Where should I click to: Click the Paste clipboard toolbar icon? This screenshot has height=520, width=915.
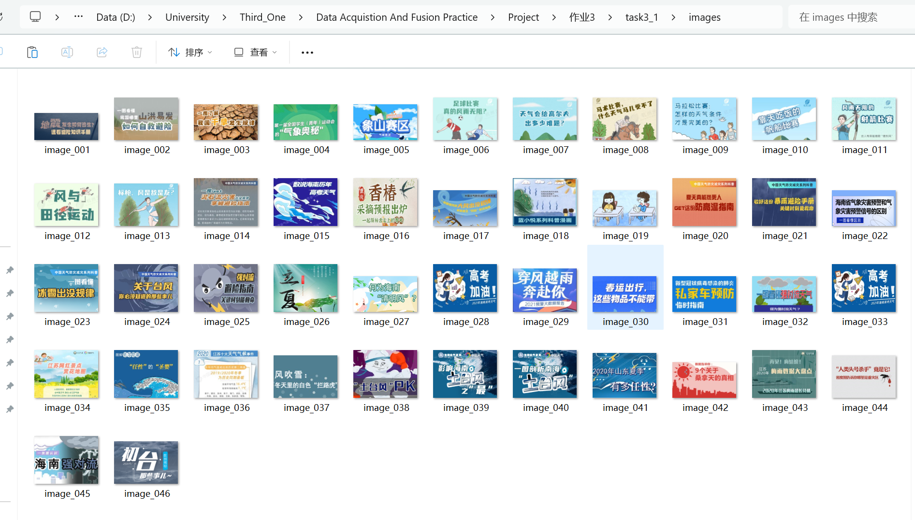click(x=32, y=52)
